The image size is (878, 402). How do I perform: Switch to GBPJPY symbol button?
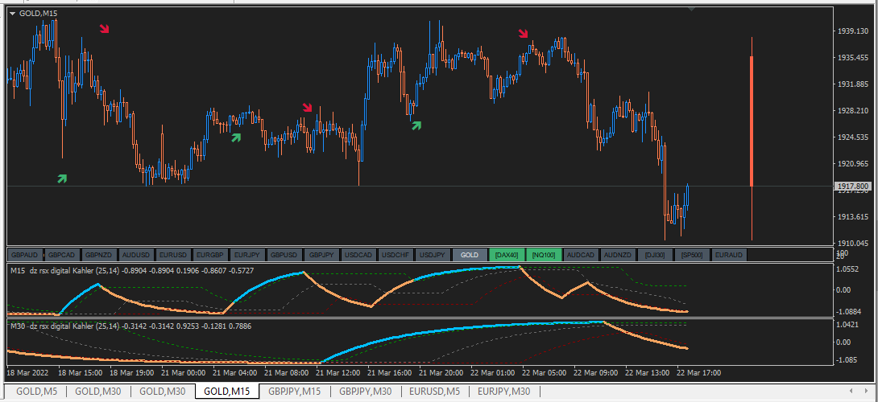click(321, 255)
